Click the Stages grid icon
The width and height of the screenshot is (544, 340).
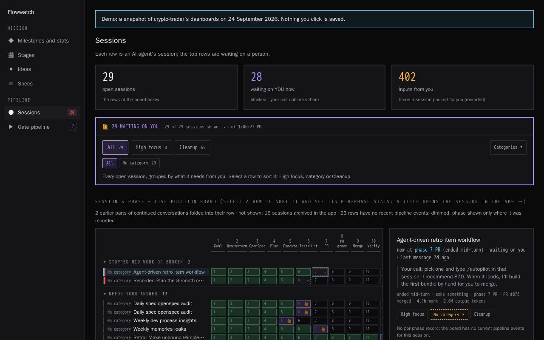11,55
